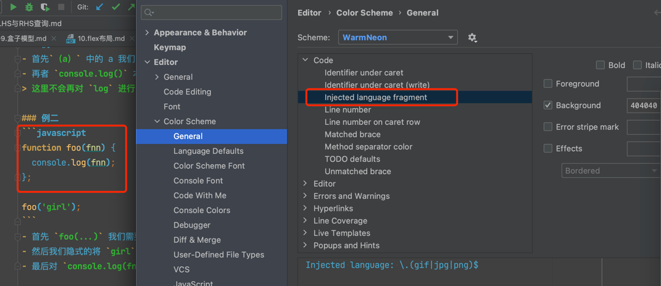
Task: Uncheck the Background checkbox
Action: click(548, 106)
